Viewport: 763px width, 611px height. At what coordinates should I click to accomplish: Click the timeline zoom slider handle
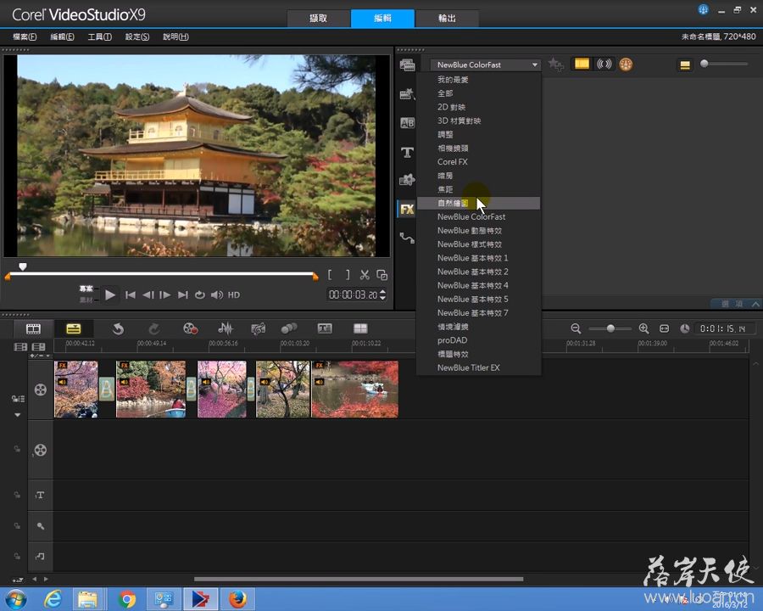pyautogui.click(x=610, y=329)
